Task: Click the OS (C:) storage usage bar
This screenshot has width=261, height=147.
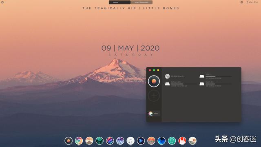Action: pyautogui.click(x=219, y=76)
